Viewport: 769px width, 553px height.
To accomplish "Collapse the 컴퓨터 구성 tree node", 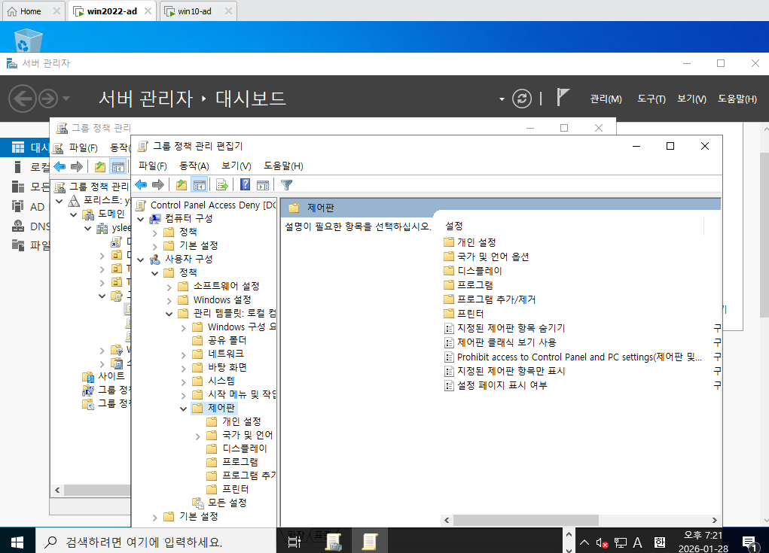I will click(141, 219).
